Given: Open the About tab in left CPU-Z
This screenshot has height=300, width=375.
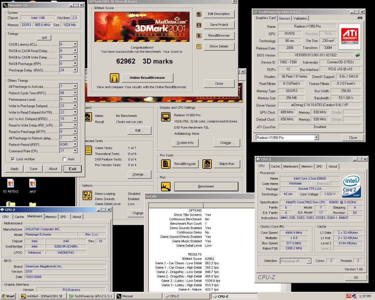Looking at the screenshot, I should 77,217.
